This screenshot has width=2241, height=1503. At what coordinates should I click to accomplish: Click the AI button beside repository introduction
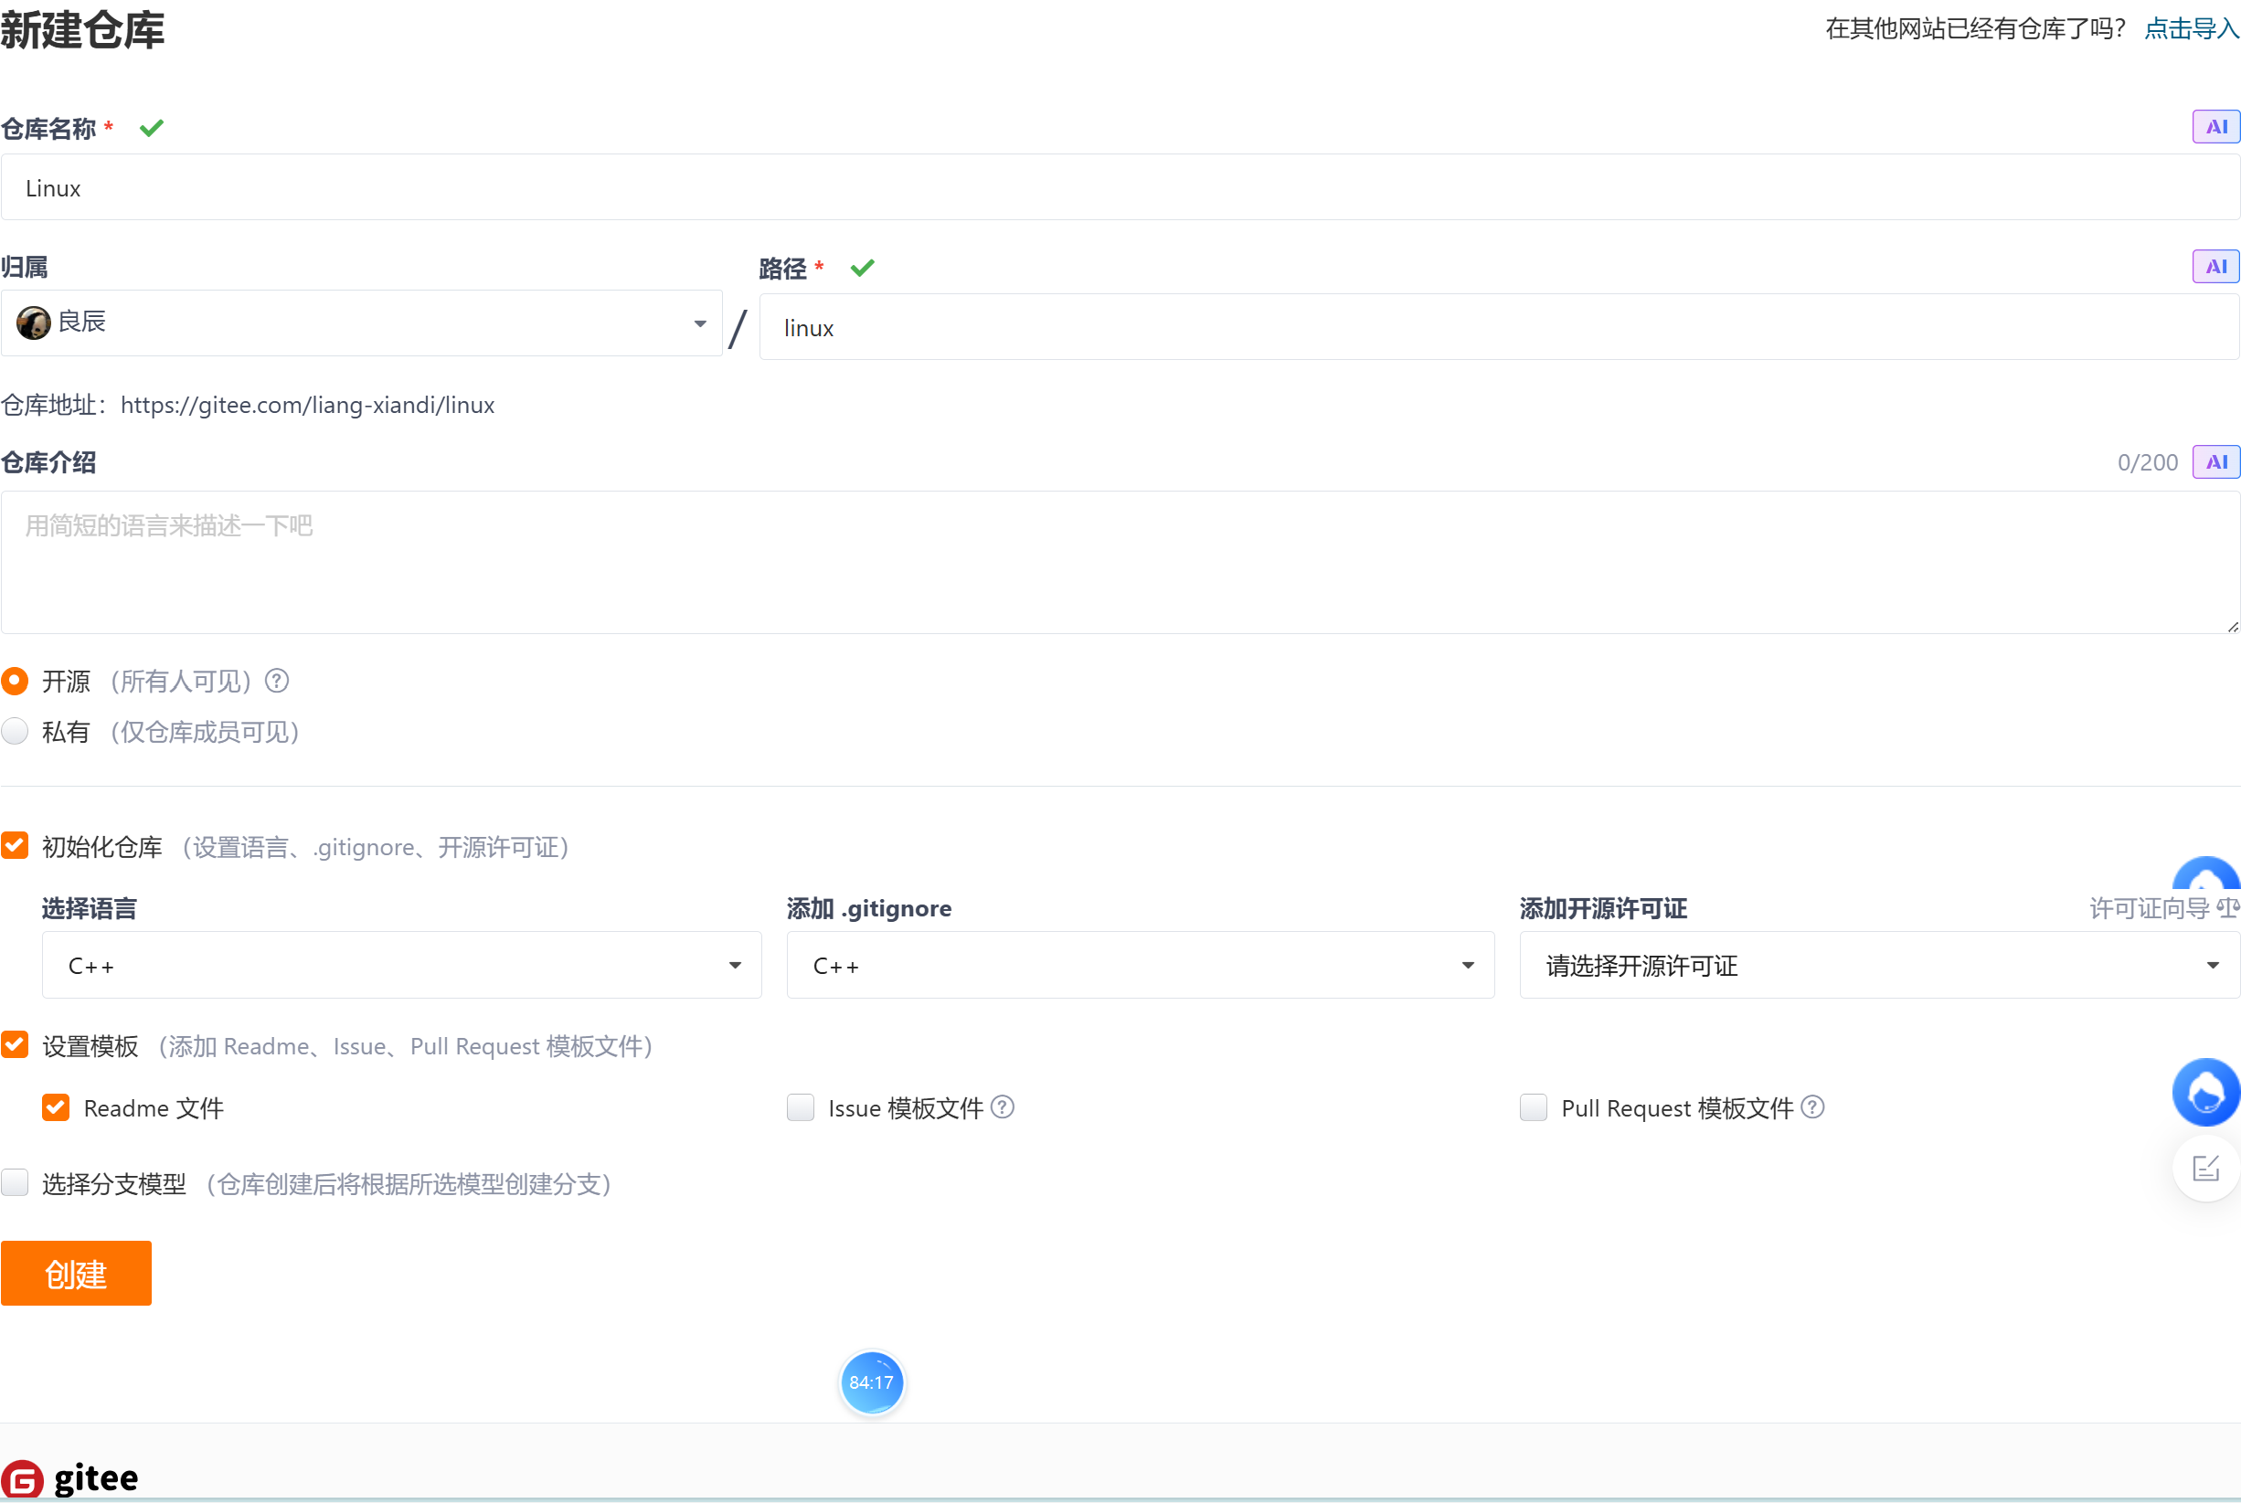(x=2215, y=462)
